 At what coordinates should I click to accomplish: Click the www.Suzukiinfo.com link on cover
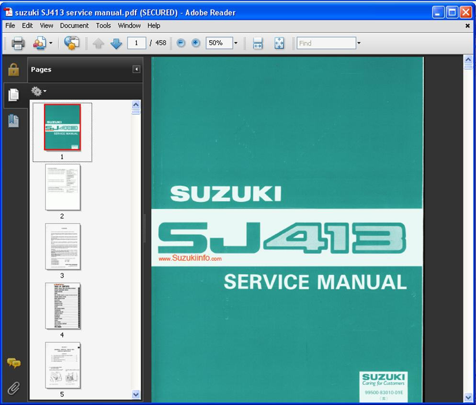pyautogui.click(x=190, y=258)
